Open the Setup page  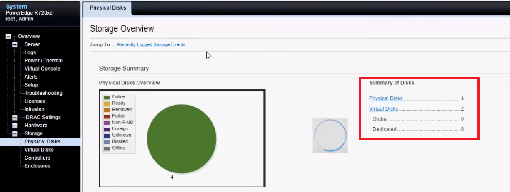click(31, 85)
